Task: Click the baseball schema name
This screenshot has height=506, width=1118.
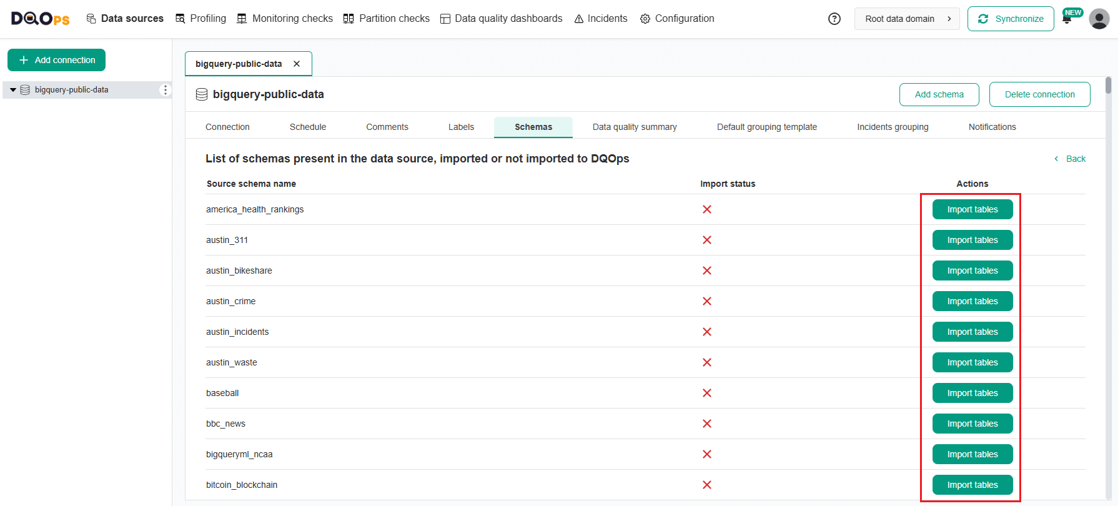Action: (222, 393)
